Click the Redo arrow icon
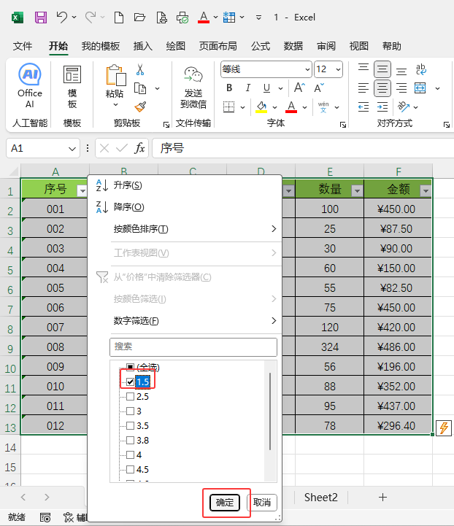454x526 pixels. click(91, 17)
